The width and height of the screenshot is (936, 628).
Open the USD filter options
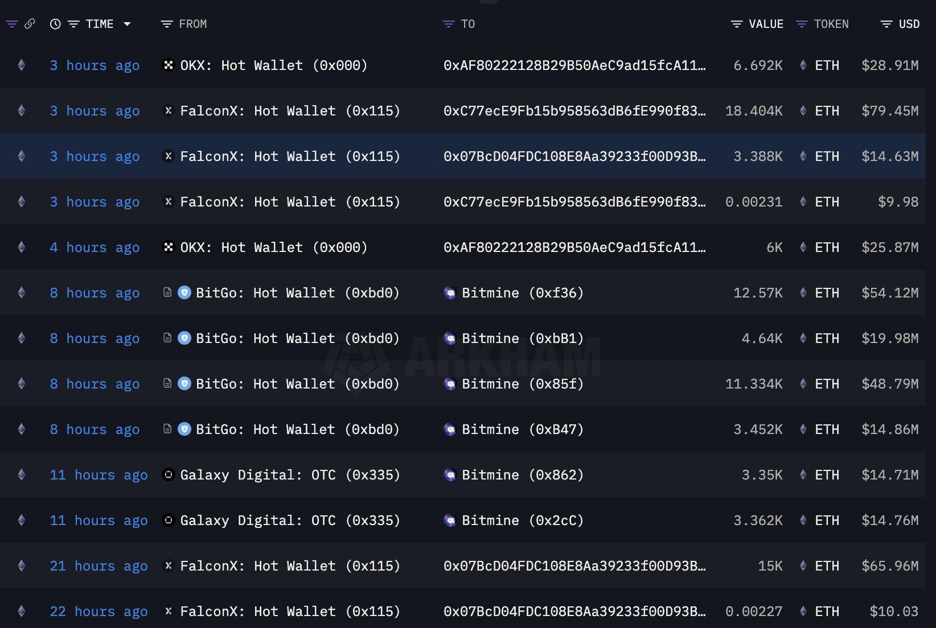coord(886,24)
